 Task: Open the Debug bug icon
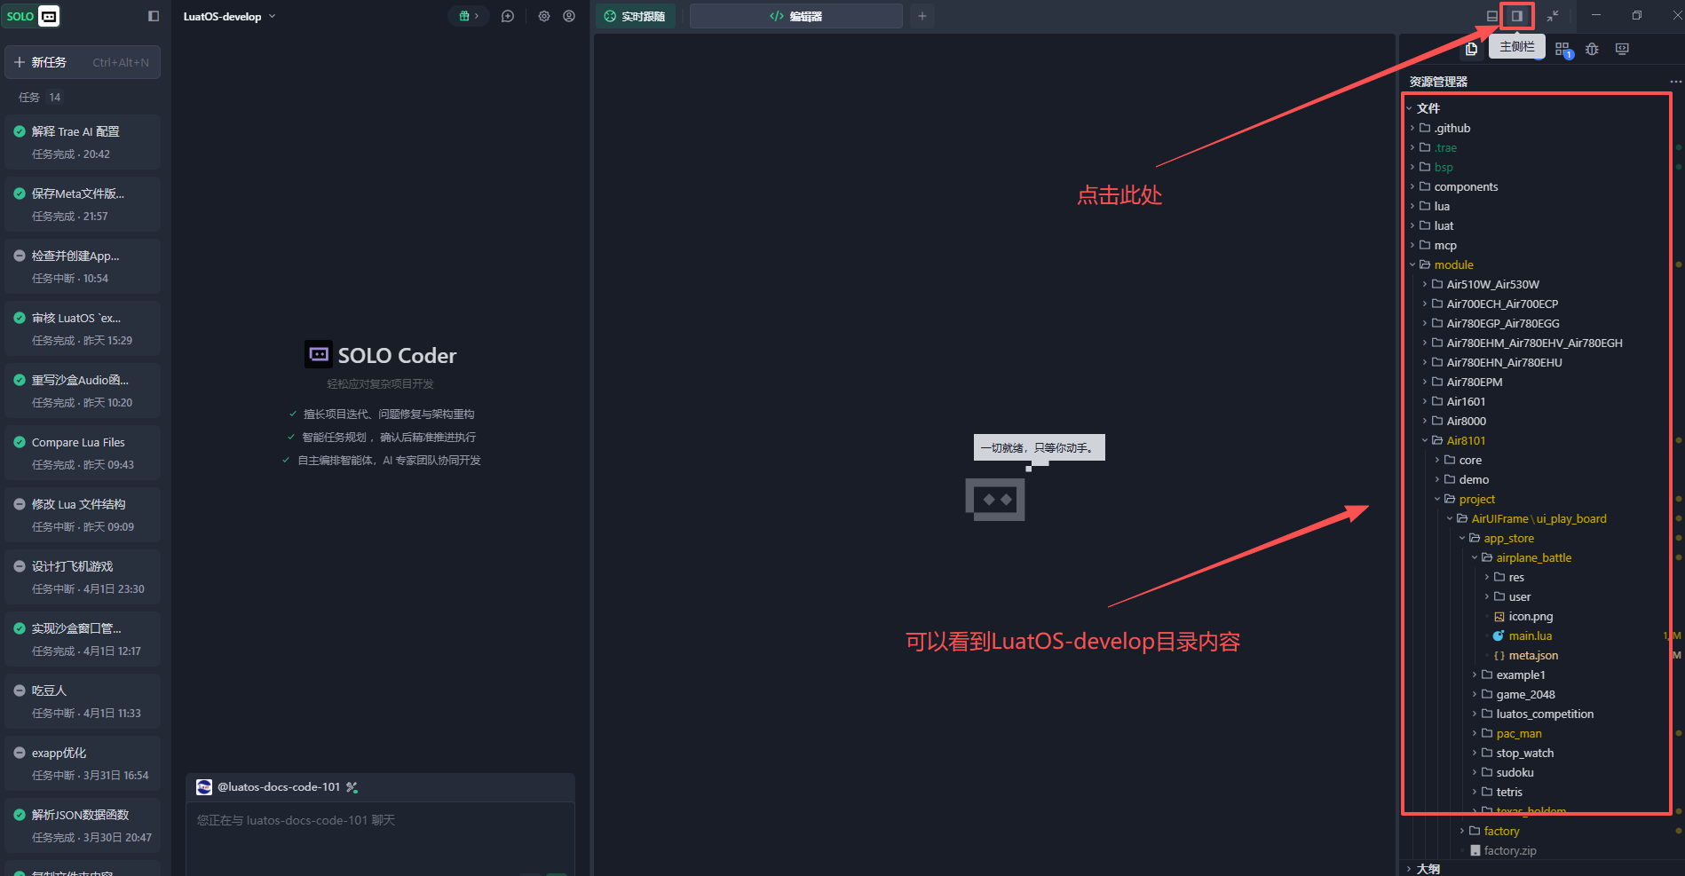[x=1592, y=49]
